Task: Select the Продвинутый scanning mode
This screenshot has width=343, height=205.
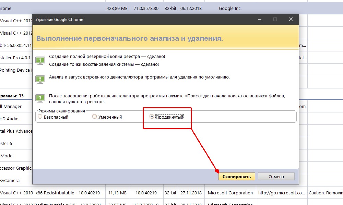Action: point(152,117)
